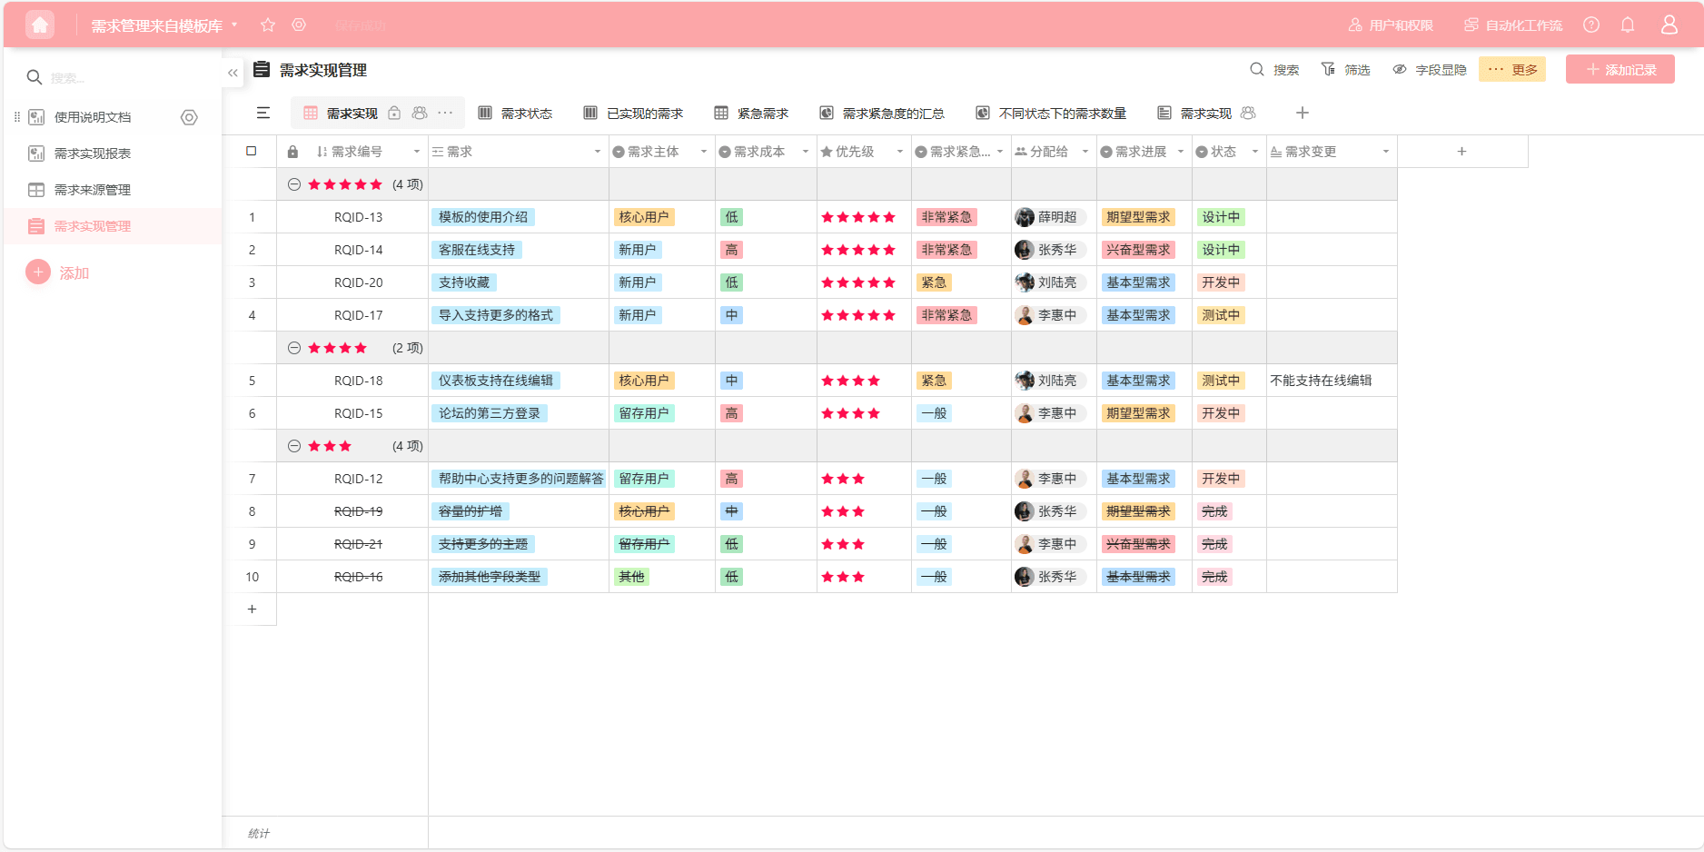Toggle 字段显隐 field visibility
Screen dimensions: 1704x852
[x=1430, y=70]
